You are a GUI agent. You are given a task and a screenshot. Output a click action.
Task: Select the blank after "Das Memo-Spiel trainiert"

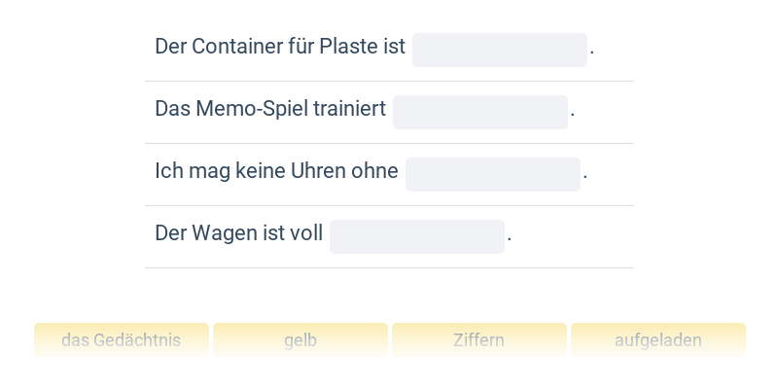pos(480,112)
